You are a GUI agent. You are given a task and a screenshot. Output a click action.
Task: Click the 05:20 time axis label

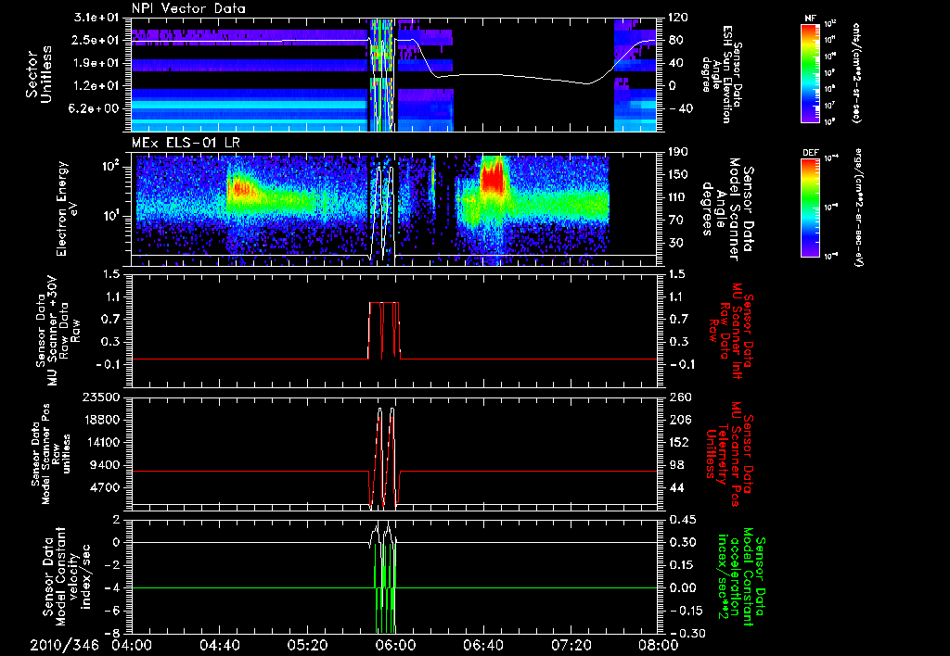(x=307, y=646)
